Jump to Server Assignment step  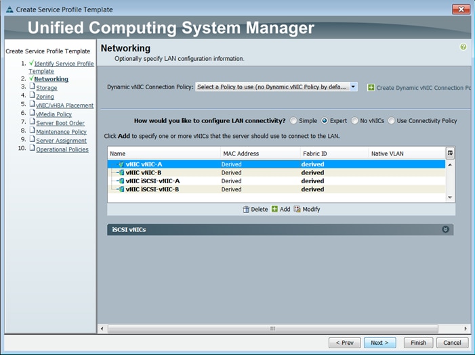(61, 141)
